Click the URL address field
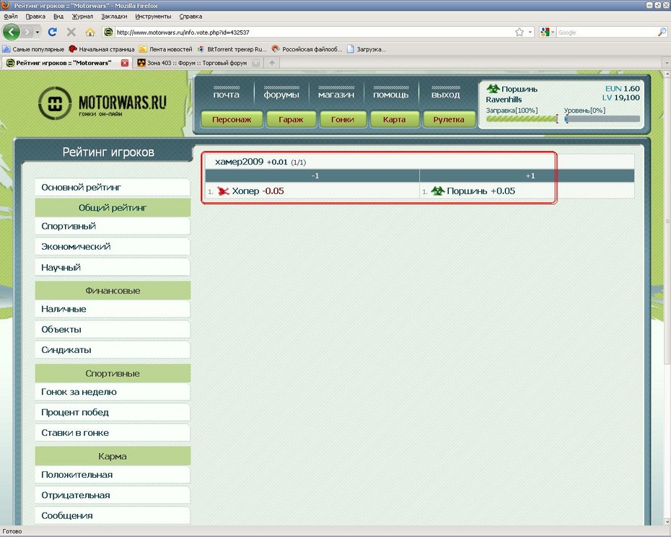 click(314, 32)
